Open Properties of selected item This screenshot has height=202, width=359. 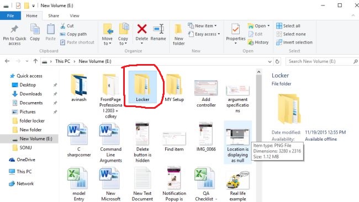(236, 34)
